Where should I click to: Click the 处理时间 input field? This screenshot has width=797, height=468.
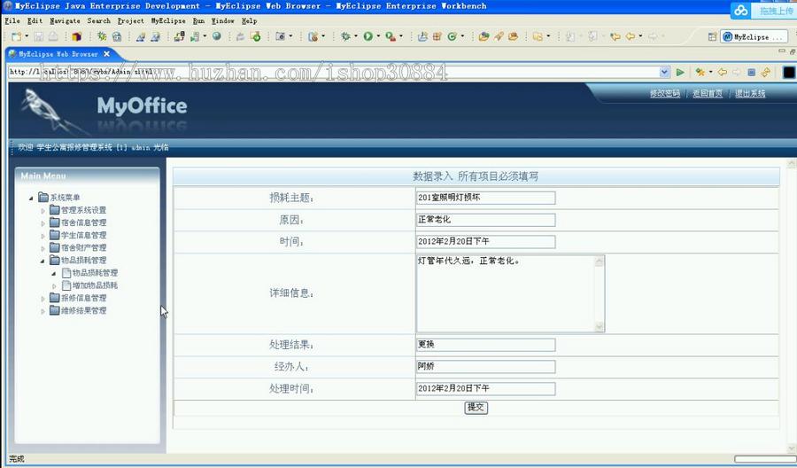485,388
